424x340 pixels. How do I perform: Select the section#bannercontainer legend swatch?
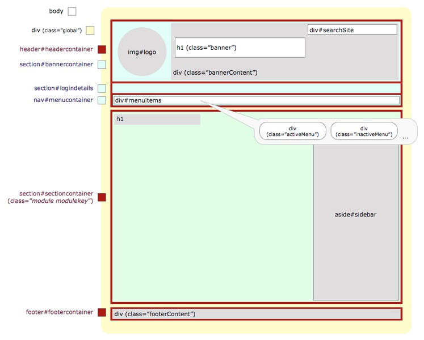point(102,65)
